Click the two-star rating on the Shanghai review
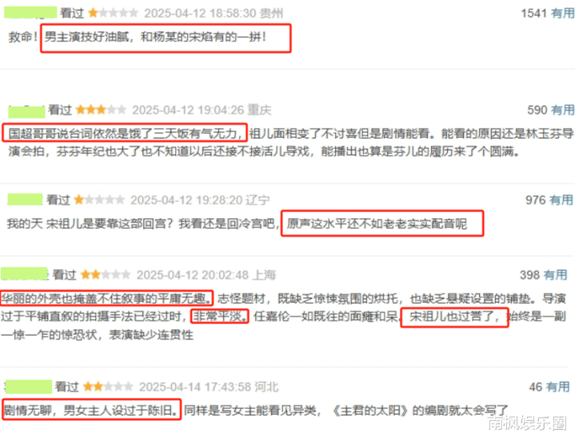Viewport: 575px width, 441px height. [106, 275]
